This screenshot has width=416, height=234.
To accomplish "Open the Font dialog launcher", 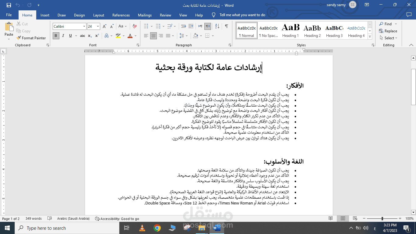I will click(138, 45).
